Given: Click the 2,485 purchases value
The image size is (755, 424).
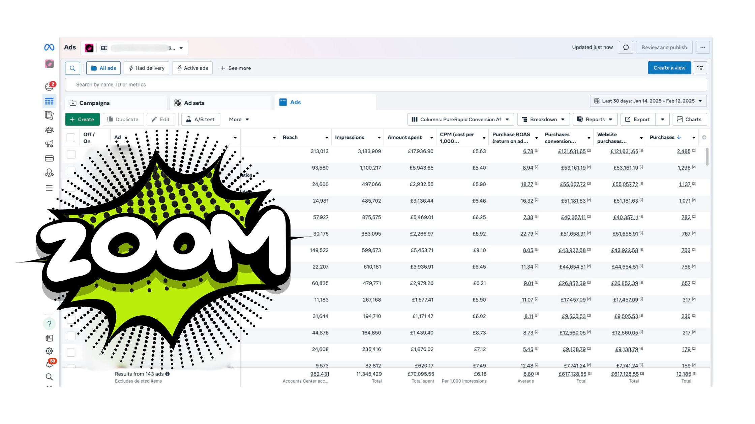Looking at the screenshot, I should coord(684,151).
